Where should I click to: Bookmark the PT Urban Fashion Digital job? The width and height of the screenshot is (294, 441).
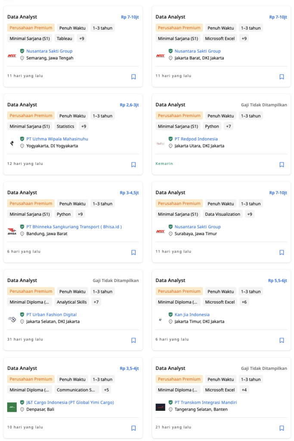pos(133,340)
